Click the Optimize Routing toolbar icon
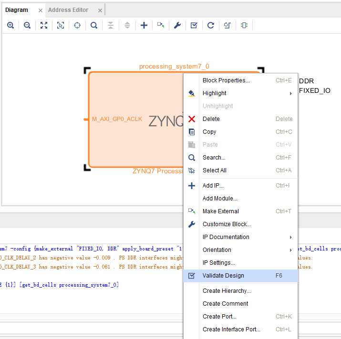The width and height of the screenshot is (341, 339). [x=227, y=25]
